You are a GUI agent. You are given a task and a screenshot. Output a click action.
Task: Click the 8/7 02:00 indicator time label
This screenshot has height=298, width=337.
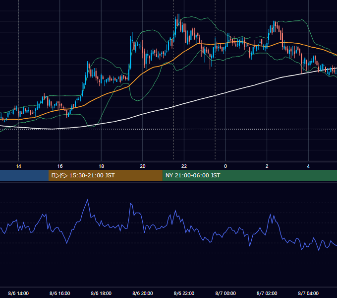click(267, 293)
